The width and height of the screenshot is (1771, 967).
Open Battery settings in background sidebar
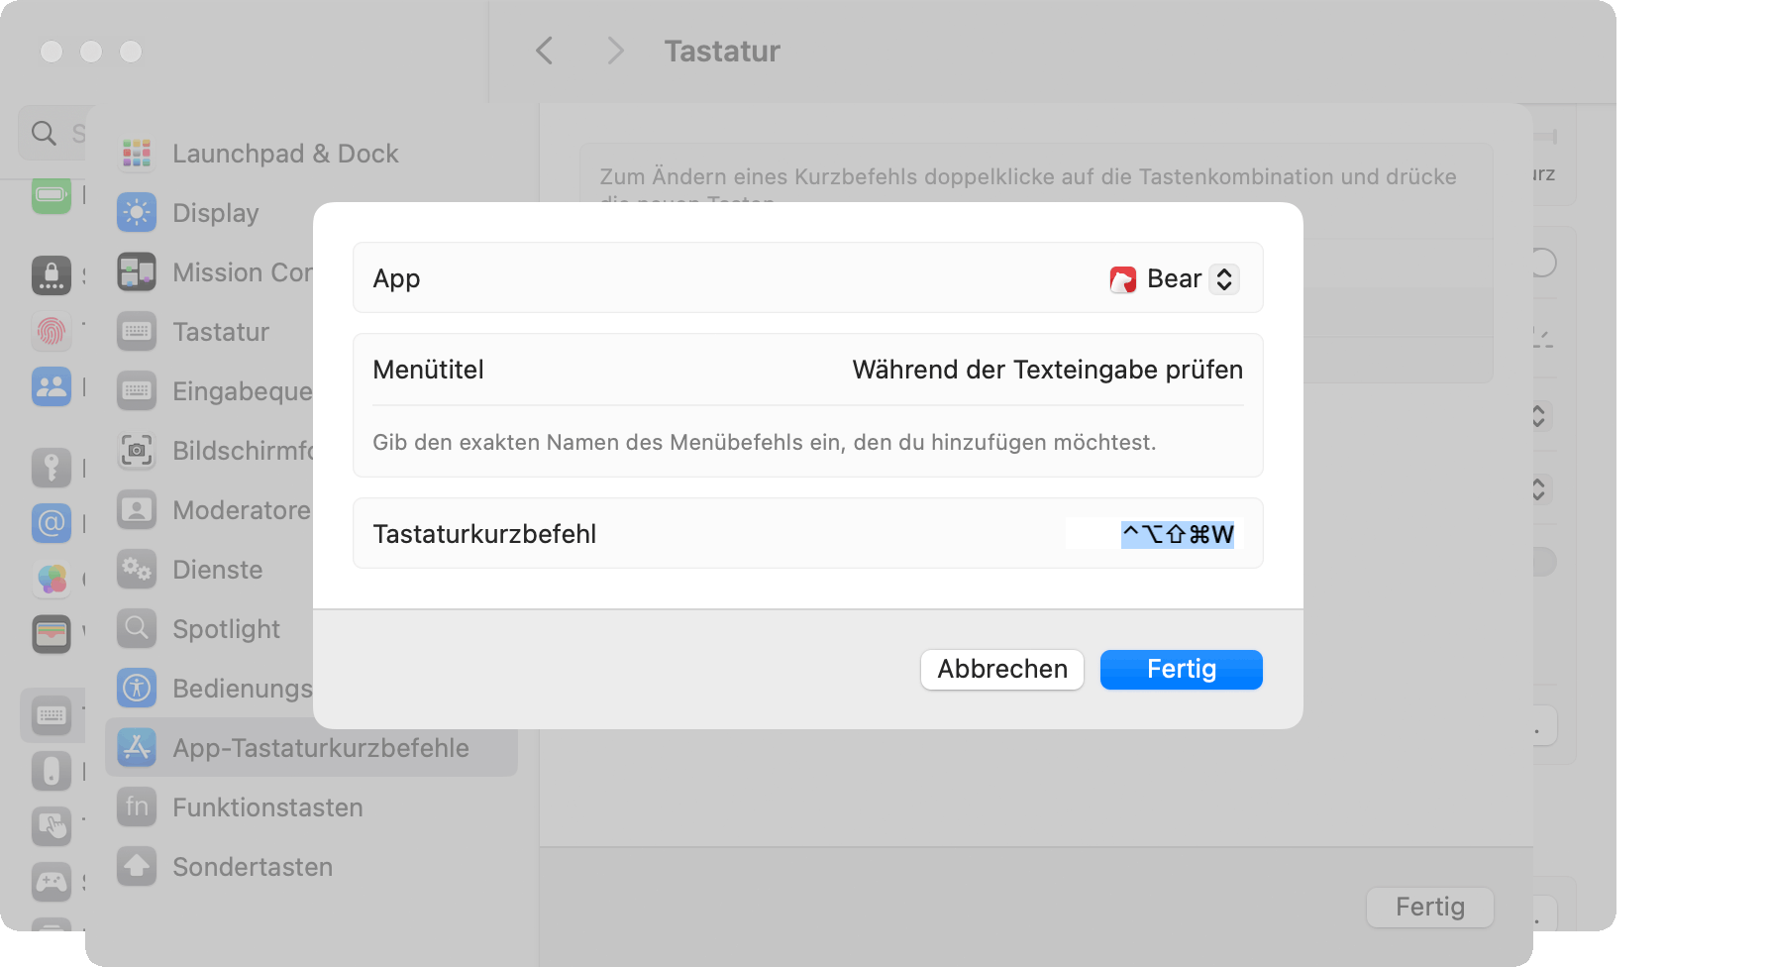pos(52,194)
